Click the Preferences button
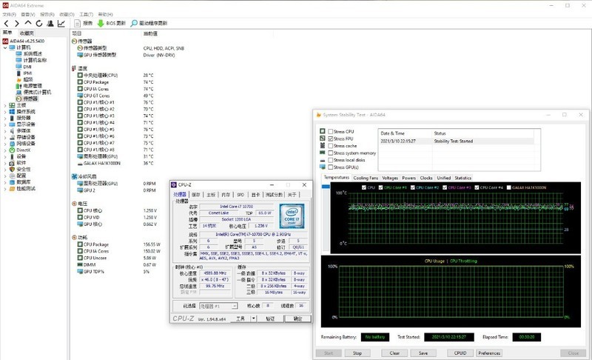Viewport: 592px width, 360px height. pos(489,353)
